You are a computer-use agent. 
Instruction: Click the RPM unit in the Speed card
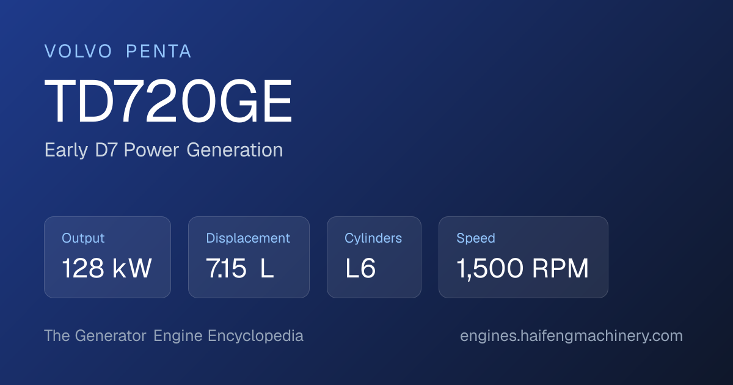click(560, 269)
